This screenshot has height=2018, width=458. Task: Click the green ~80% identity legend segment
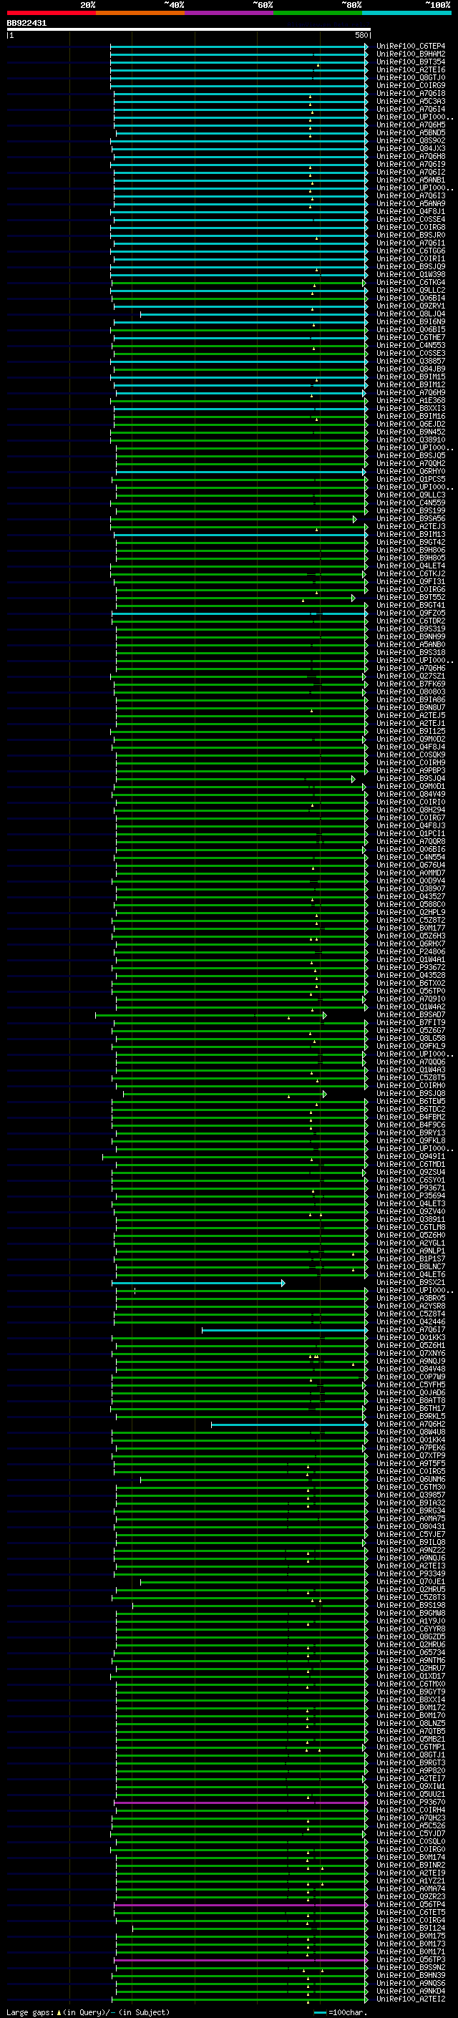(318, 13)
